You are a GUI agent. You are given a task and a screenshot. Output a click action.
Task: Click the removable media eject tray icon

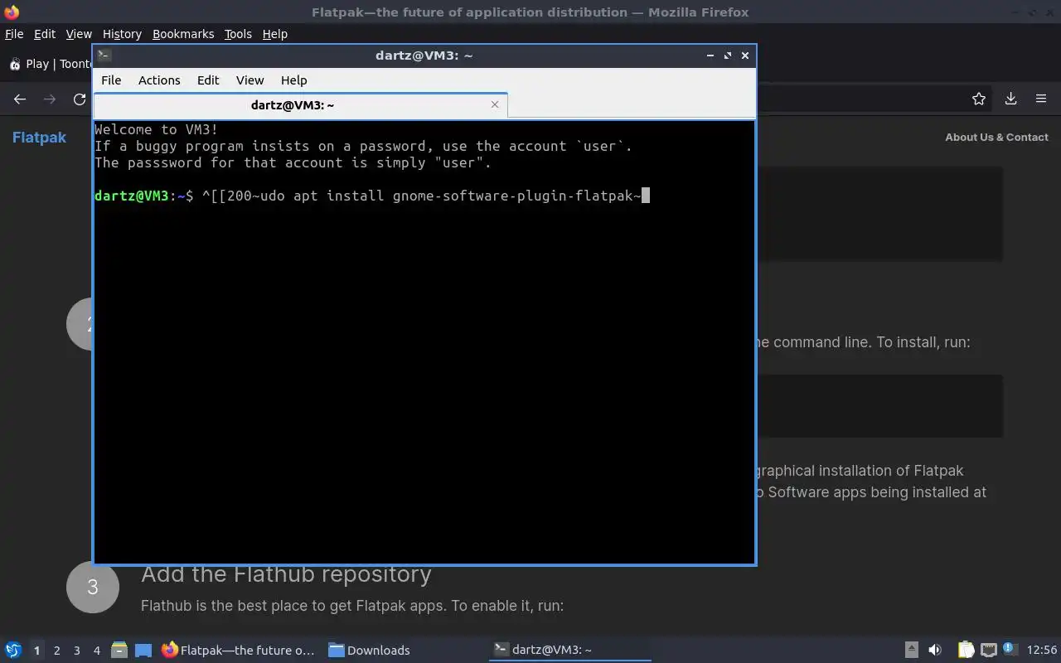coord(911,650)
